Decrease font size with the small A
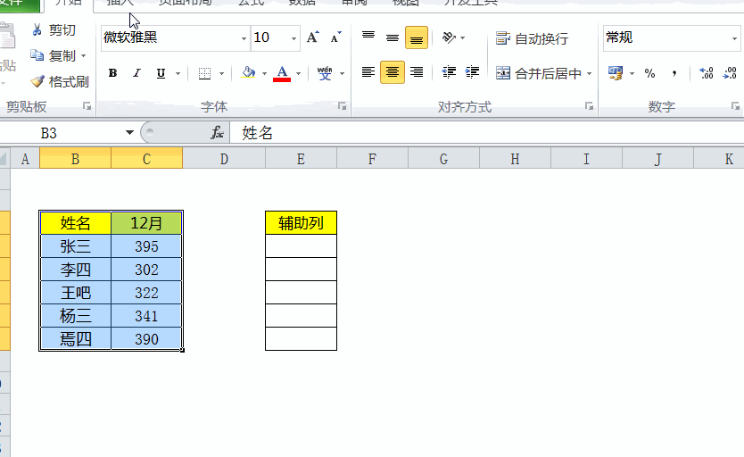The height and width of the screenshot is (457, 744). pos(336,37)
